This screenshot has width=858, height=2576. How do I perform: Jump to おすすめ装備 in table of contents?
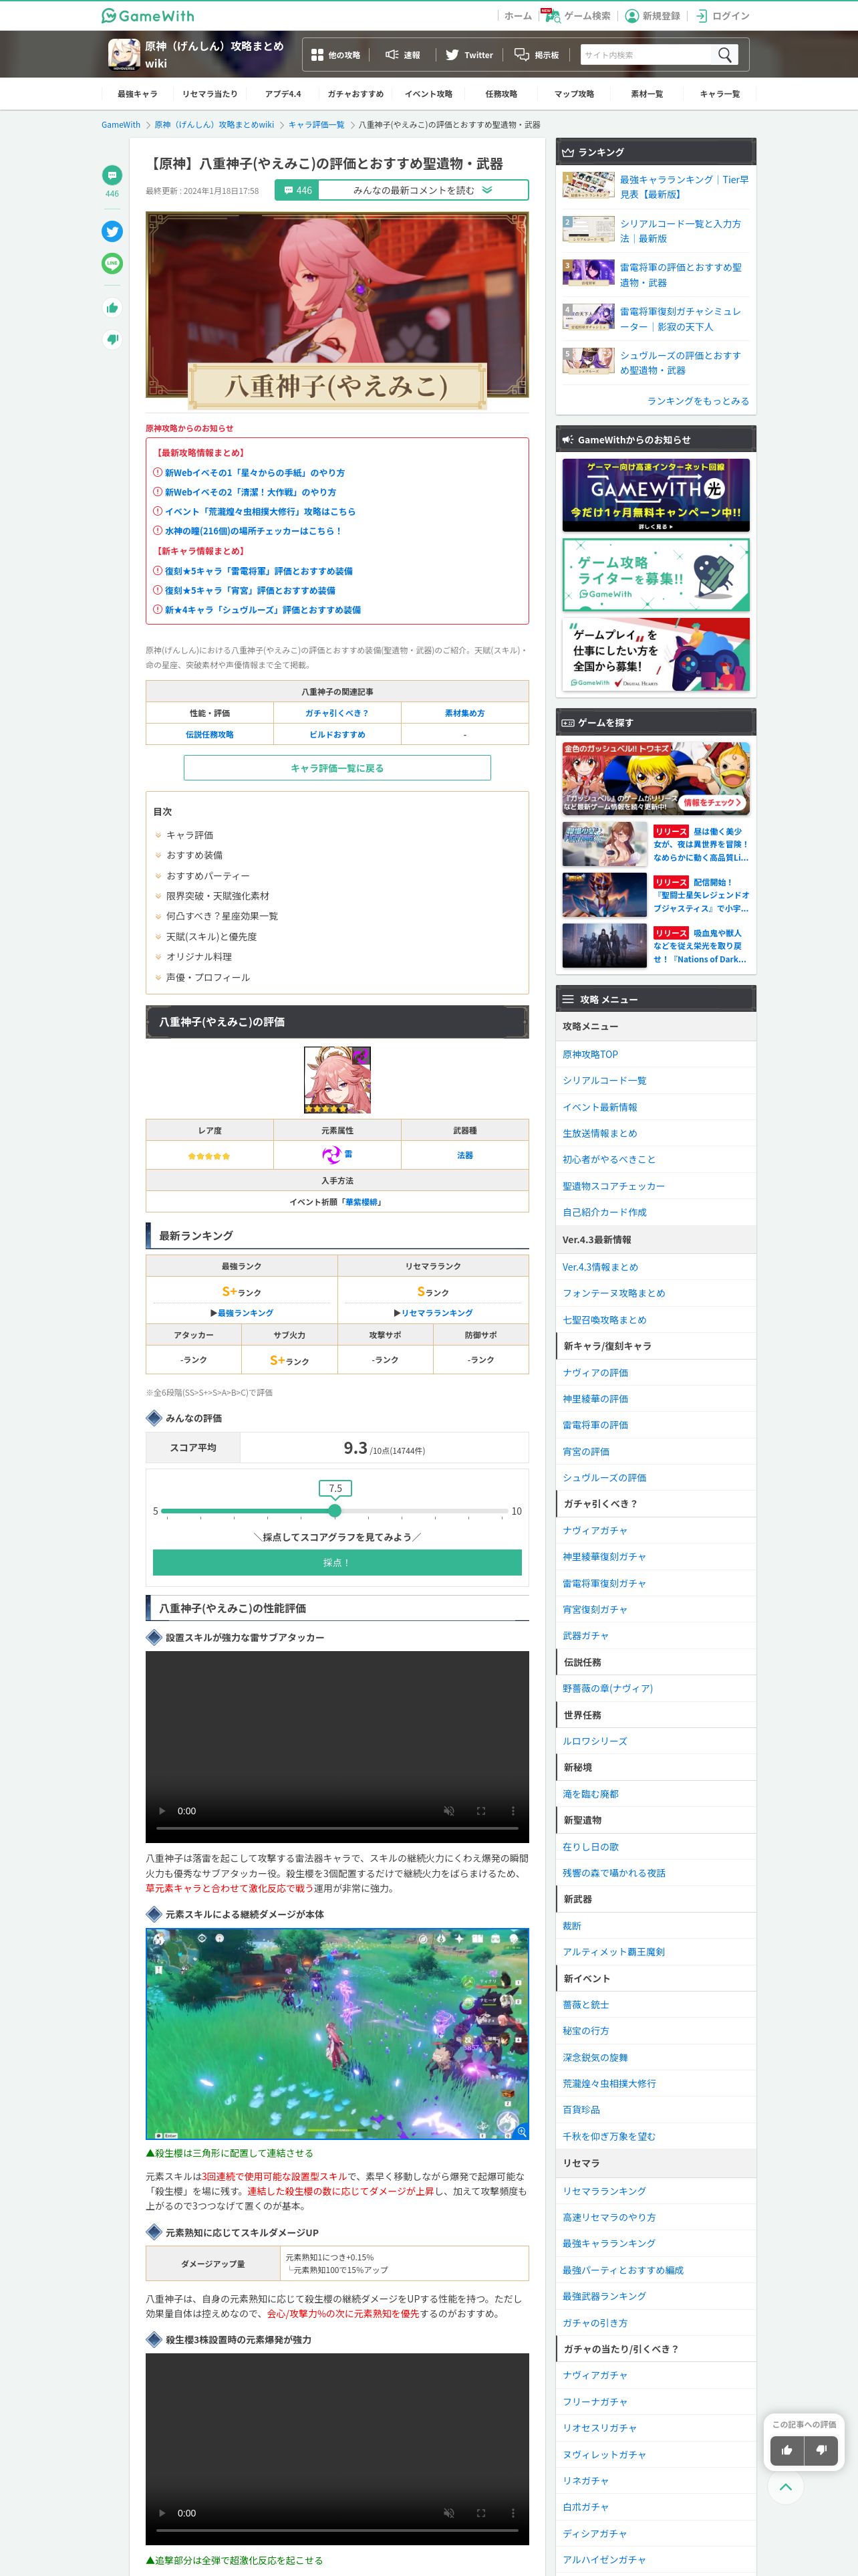pyautogui.click(x=194, y=855)
